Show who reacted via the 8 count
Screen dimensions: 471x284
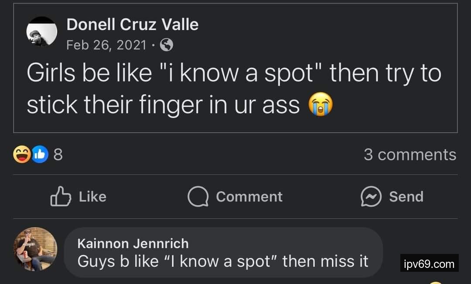point(58,155)
